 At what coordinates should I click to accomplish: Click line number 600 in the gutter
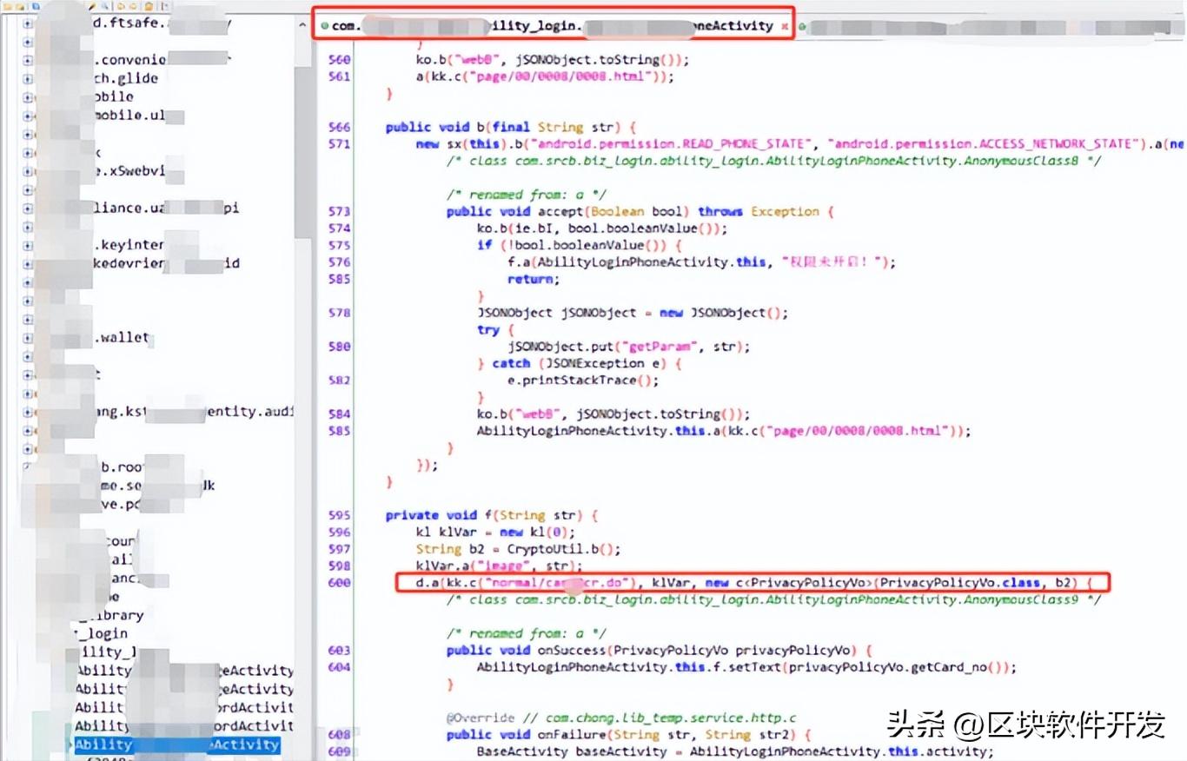click(x=339, y=582)
